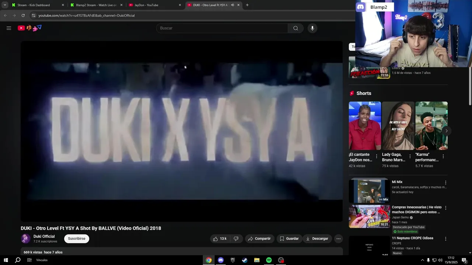Screen dimensions: 472x265
Task: Show next Shorts with arrow chevron
Action: [x=446, y=131]
